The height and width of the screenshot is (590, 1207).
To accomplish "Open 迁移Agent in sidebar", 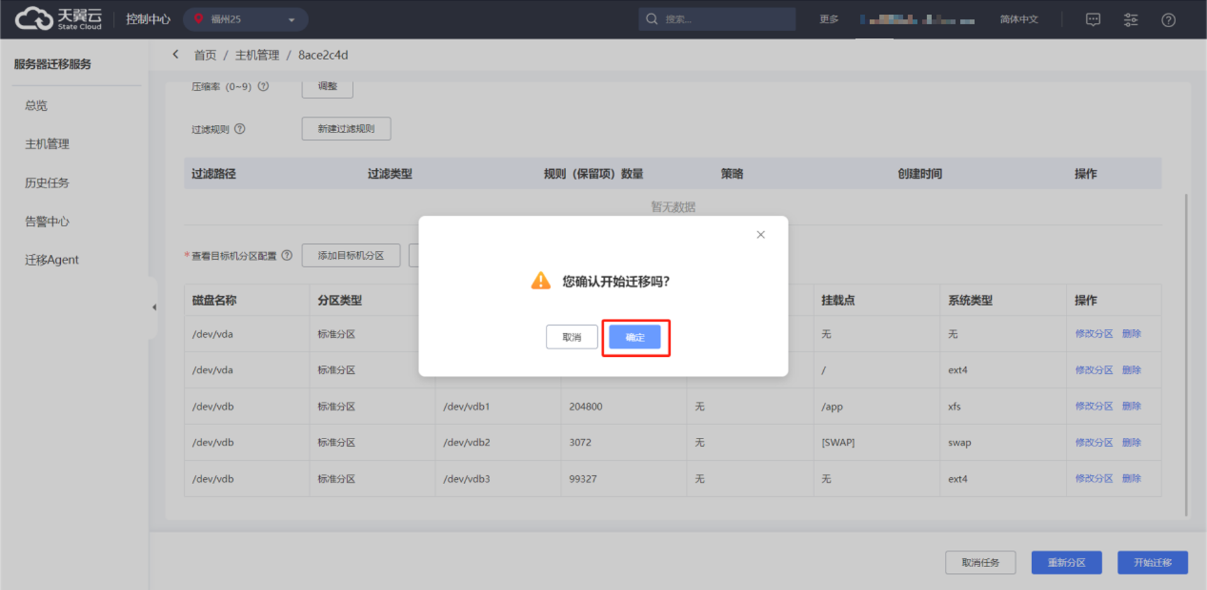I will 52,259.
